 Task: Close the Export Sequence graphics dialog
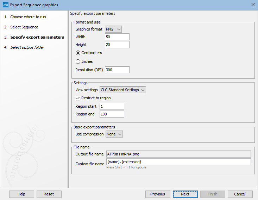(x=253, y=5)
